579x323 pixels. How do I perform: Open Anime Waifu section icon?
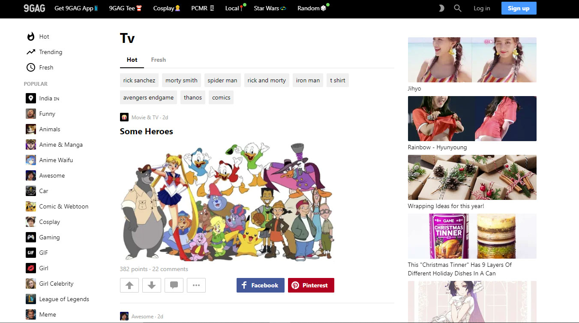point(30,160)
